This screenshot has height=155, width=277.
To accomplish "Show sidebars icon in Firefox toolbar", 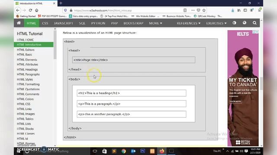I will tap(245, 10).
